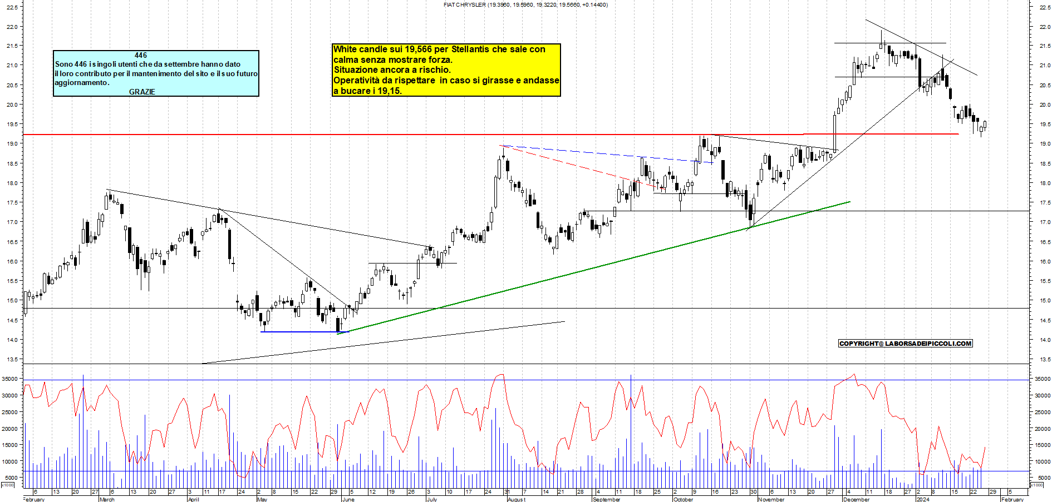Click the 'November' label on the time axis

pos(771,499)
